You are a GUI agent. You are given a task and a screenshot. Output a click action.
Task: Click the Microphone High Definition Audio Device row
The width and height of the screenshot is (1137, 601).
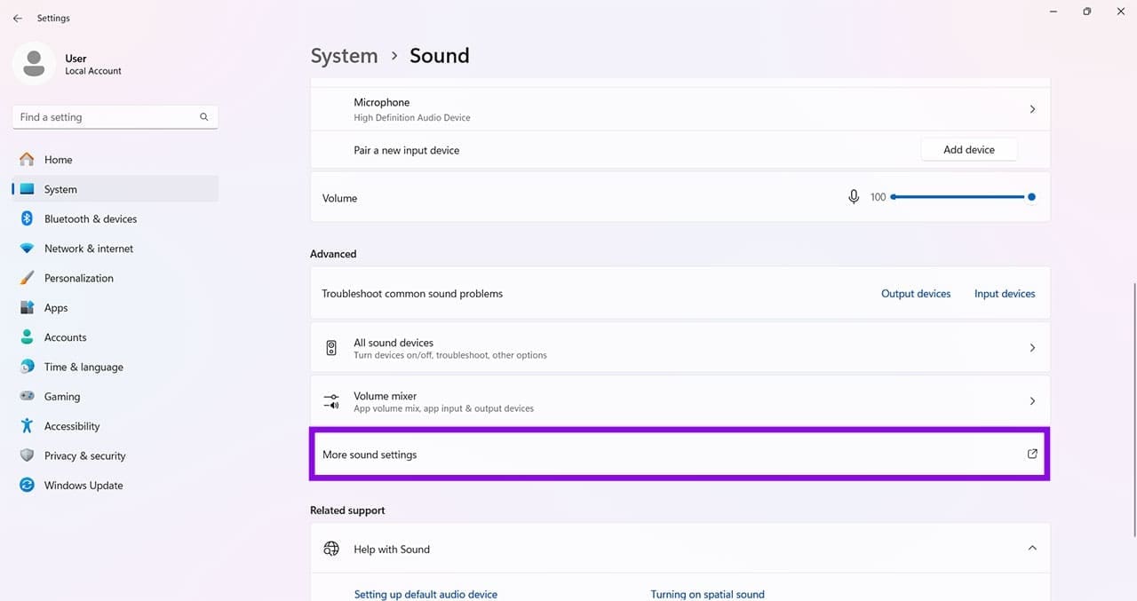(x=680, y=109)
